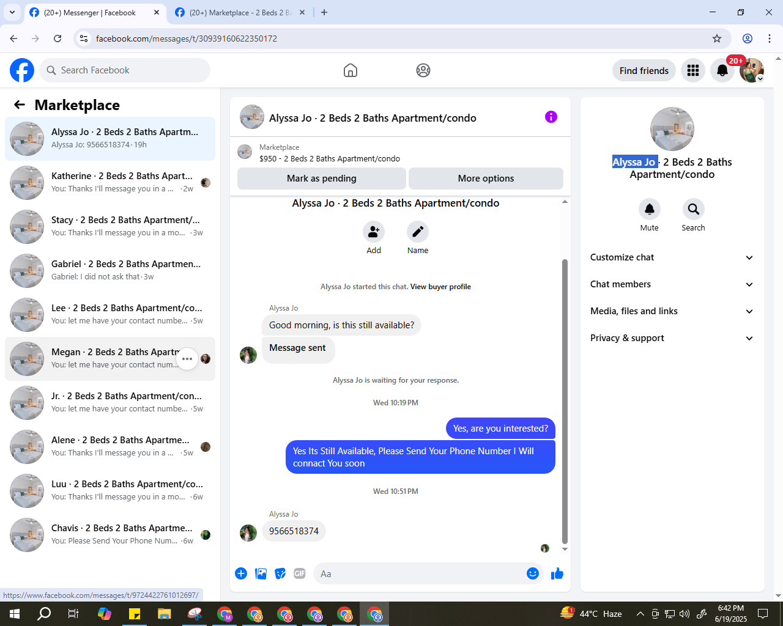Send a thumbs-up like
The width and height of the screenshot is (783, 626).
[x=557, y=573]
